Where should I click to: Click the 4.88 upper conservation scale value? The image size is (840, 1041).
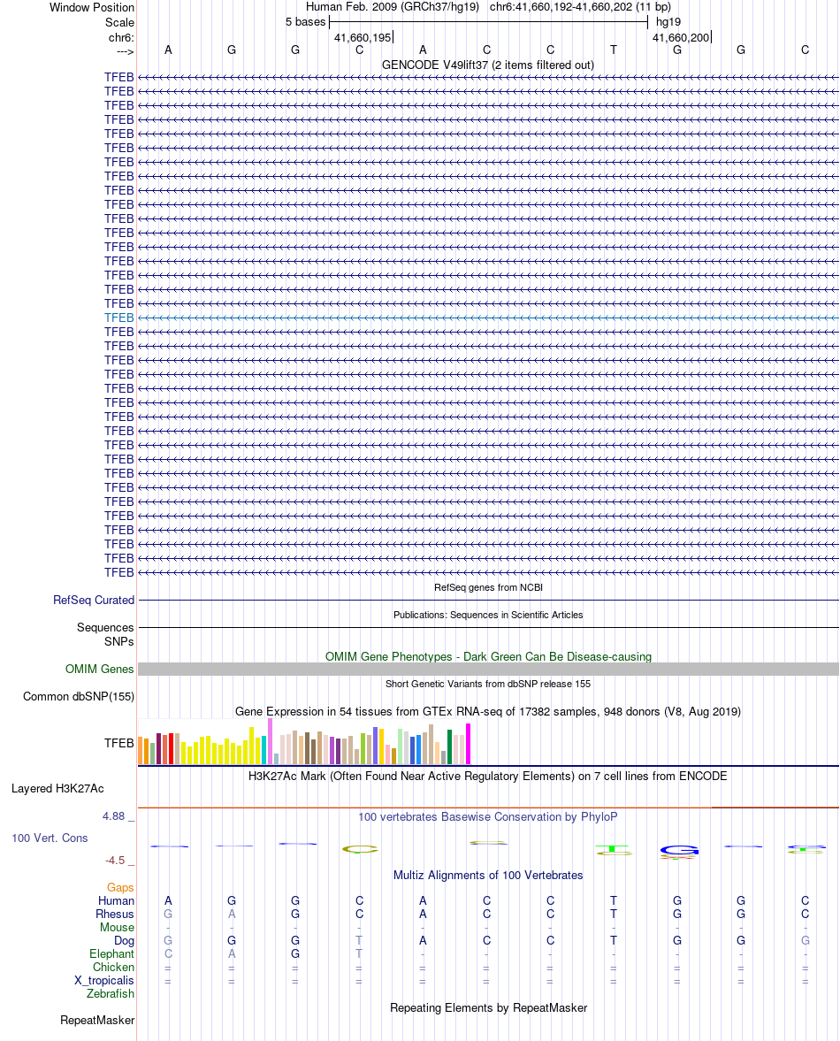point(113,816)
